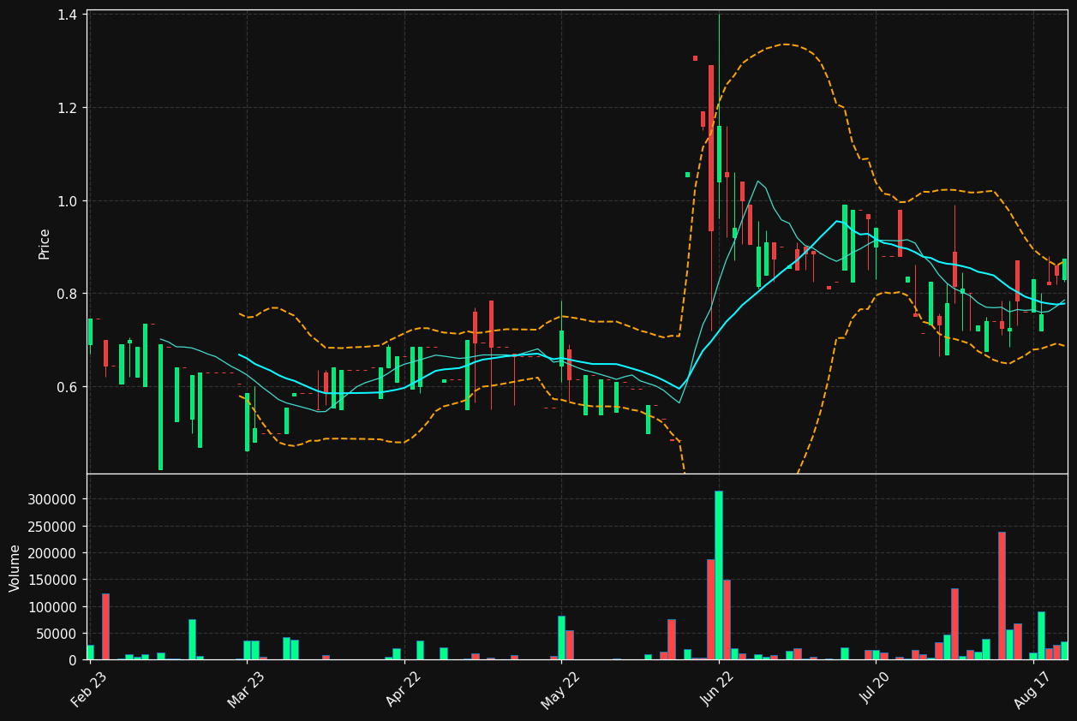
Task: Click the 0.8 price tick label
Action: 69,294
